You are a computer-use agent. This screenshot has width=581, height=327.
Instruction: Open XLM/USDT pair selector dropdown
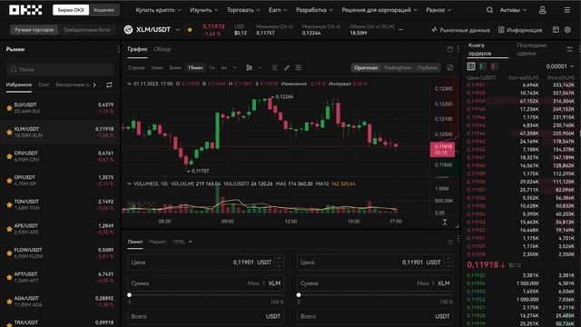(x=178, y=30)
